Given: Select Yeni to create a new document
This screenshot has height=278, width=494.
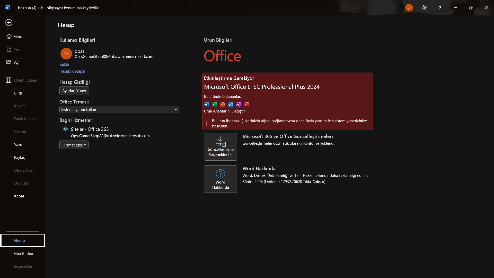Looking at the screenshot, I should (x=22, y=49).
